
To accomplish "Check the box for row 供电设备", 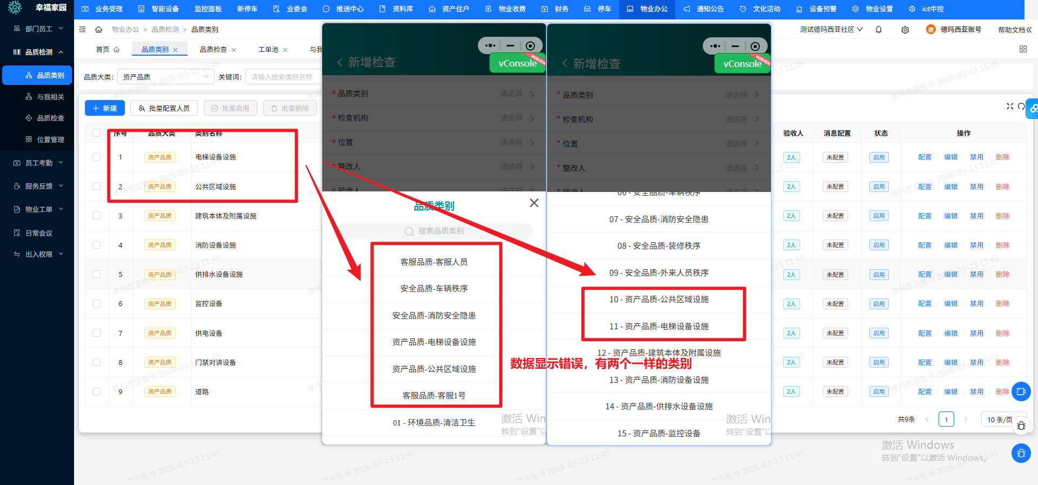I will [x=96, y=333].
